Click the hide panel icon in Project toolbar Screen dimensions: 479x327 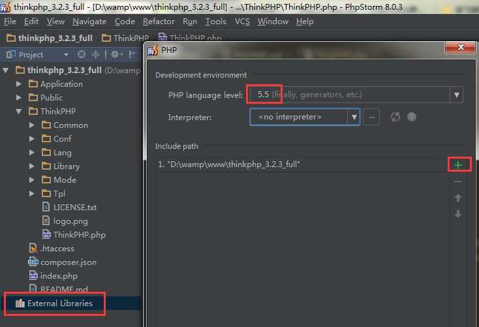coord(132,54)
